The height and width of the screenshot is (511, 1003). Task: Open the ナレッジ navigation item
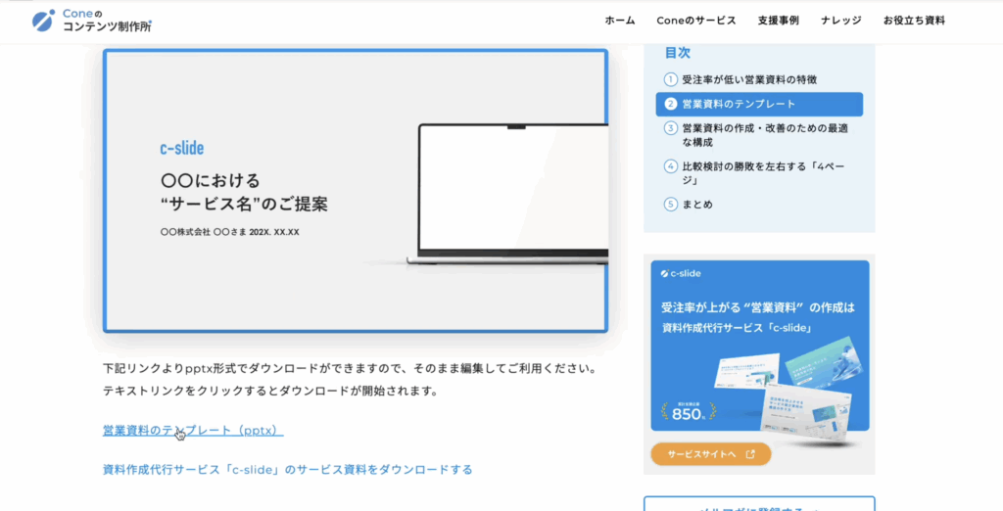(x=841, y=21)
